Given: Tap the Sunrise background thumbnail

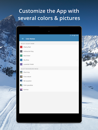Looking at the screenshot, I should [x=21, y=89].
